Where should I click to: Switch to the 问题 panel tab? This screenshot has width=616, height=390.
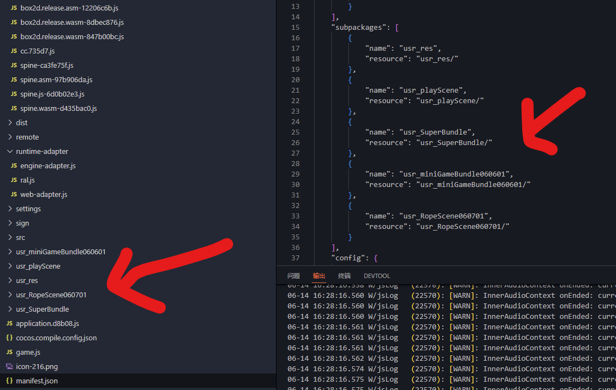pyautogui.click(x=294, y=276)
